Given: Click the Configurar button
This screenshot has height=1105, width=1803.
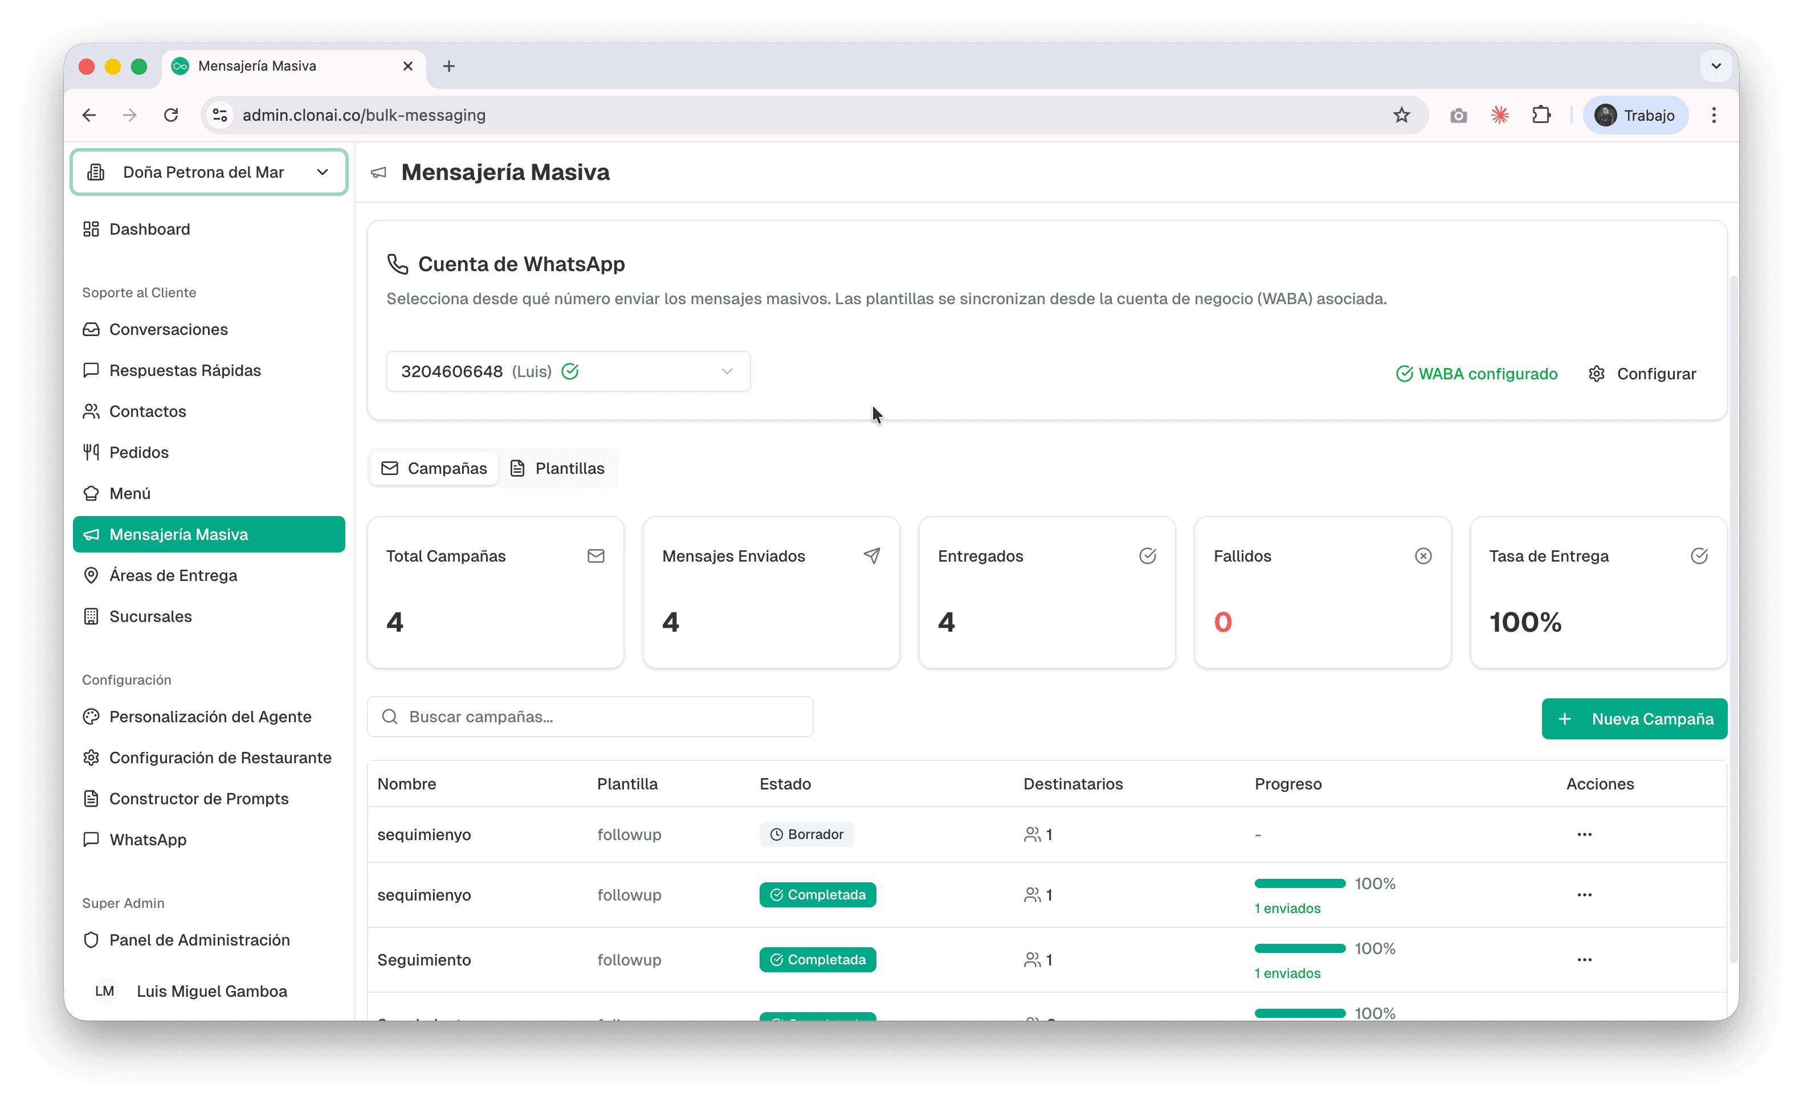Looking at the screenshot, I should click(1642, 374).
